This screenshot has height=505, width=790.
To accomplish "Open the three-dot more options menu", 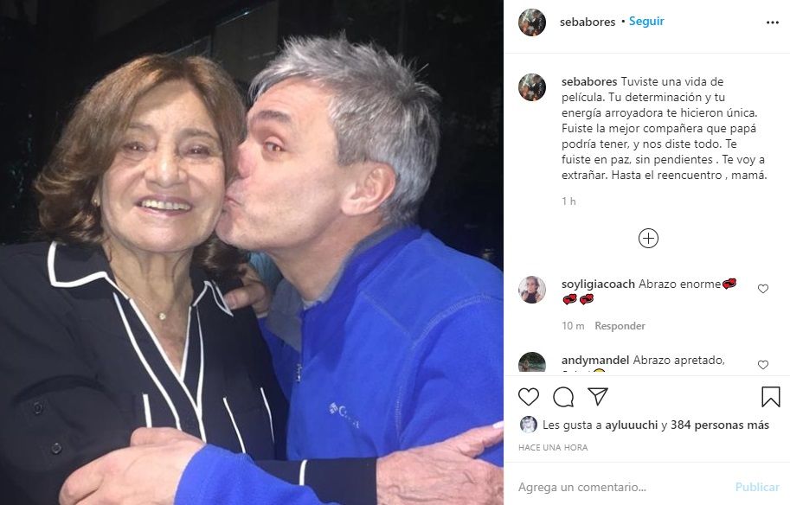I will click(x=772, y=22).
